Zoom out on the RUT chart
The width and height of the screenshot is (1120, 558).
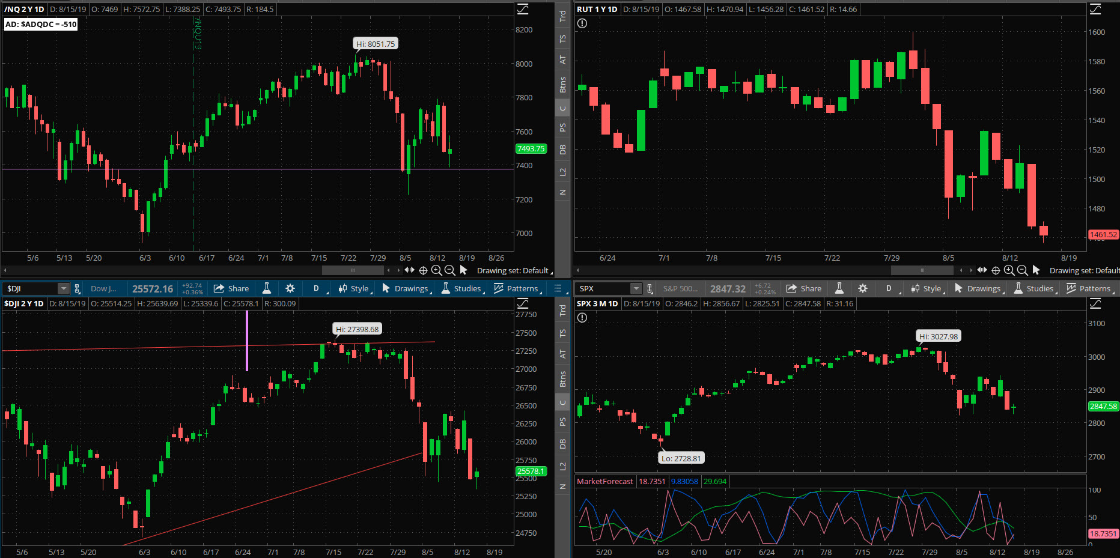(x=1022, y=270)
